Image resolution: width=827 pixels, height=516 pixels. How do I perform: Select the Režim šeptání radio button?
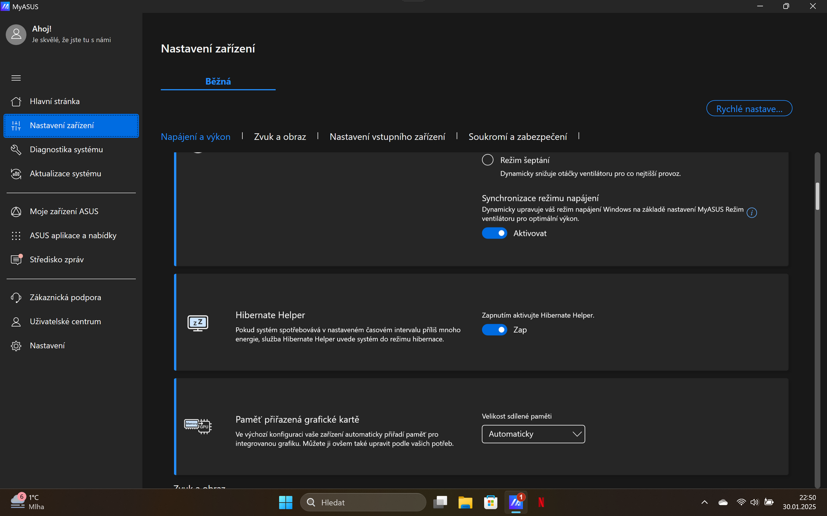(488, 160)
